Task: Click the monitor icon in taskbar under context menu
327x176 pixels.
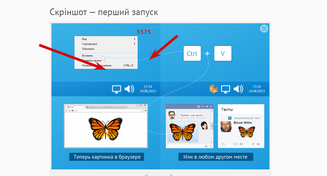Action: tap(117, 89)
